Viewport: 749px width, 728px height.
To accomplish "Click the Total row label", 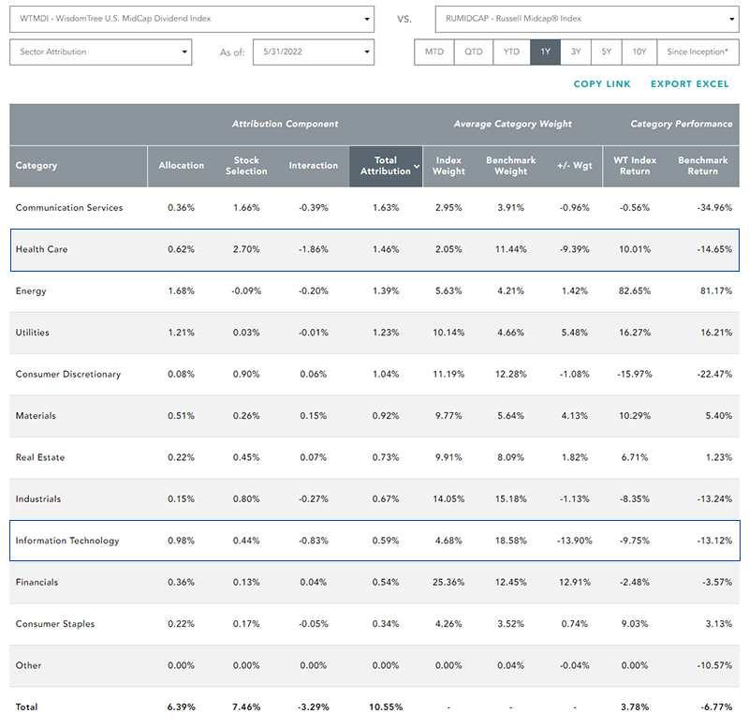I will [x=27, y=707].
